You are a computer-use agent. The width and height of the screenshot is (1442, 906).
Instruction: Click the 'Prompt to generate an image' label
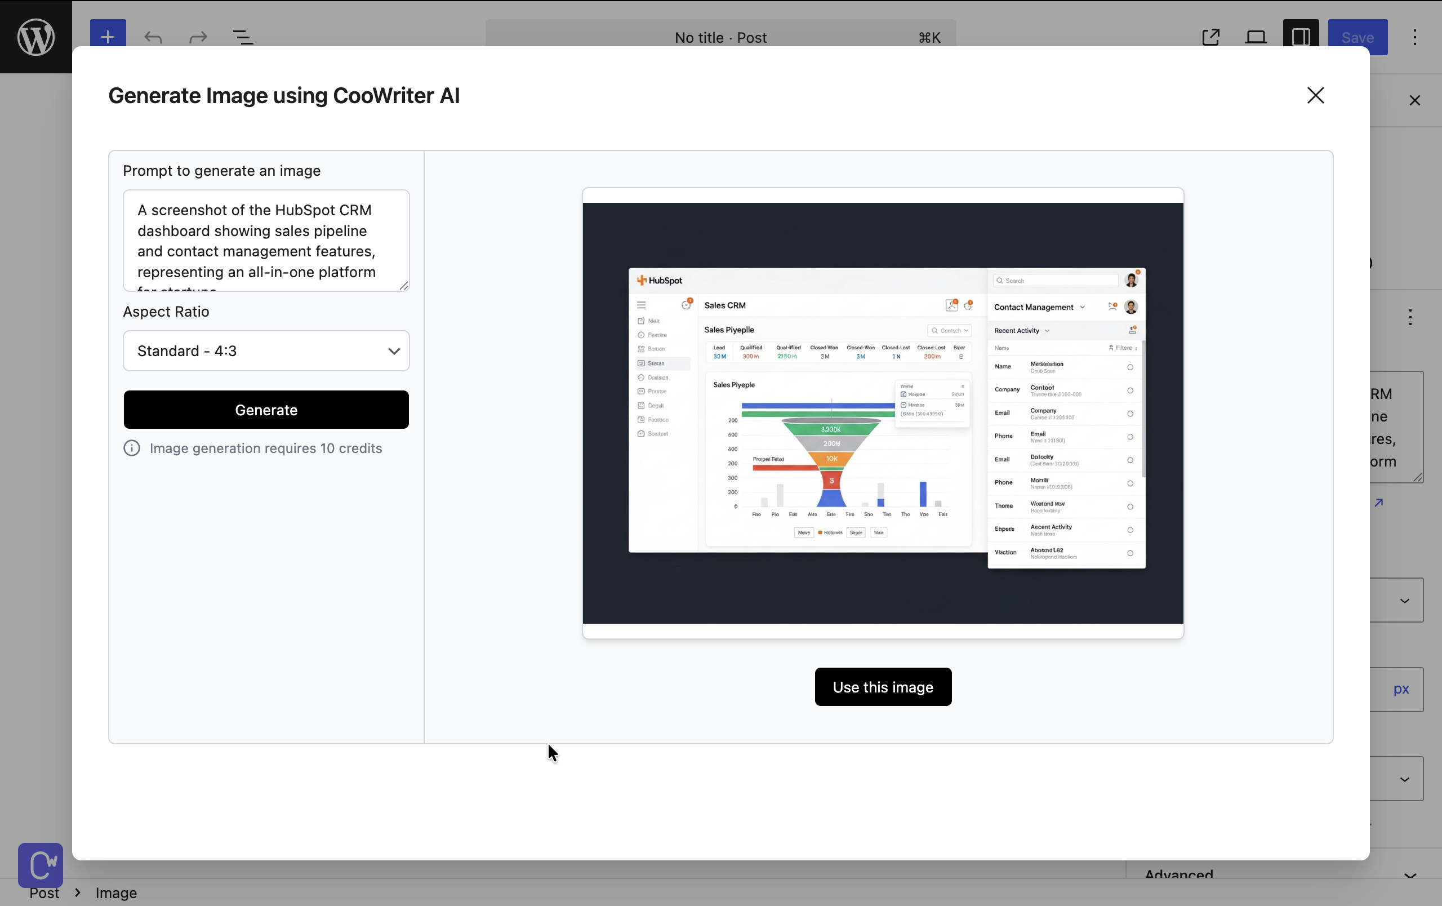(221, 171)
